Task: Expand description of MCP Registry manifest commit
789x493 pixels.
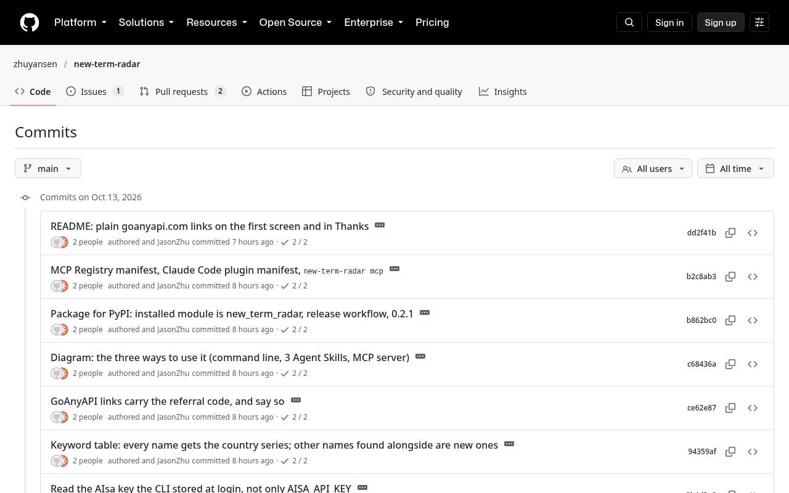Action: [394, 269]
